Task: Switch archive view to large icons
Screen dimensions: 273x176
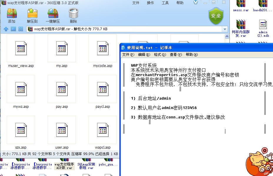Action: click(x=13, y=29)
